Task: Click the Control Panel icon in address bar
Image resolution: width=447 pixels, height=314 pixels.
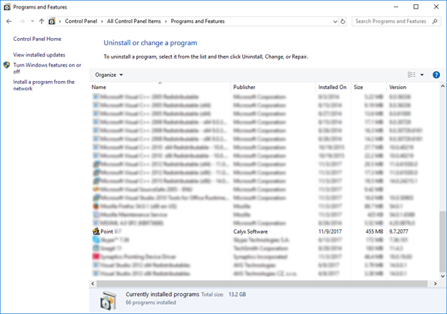Action: [52, 22]
